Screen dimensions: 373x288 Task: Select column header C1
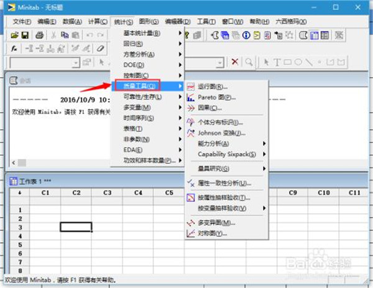[x=45, y=192]
